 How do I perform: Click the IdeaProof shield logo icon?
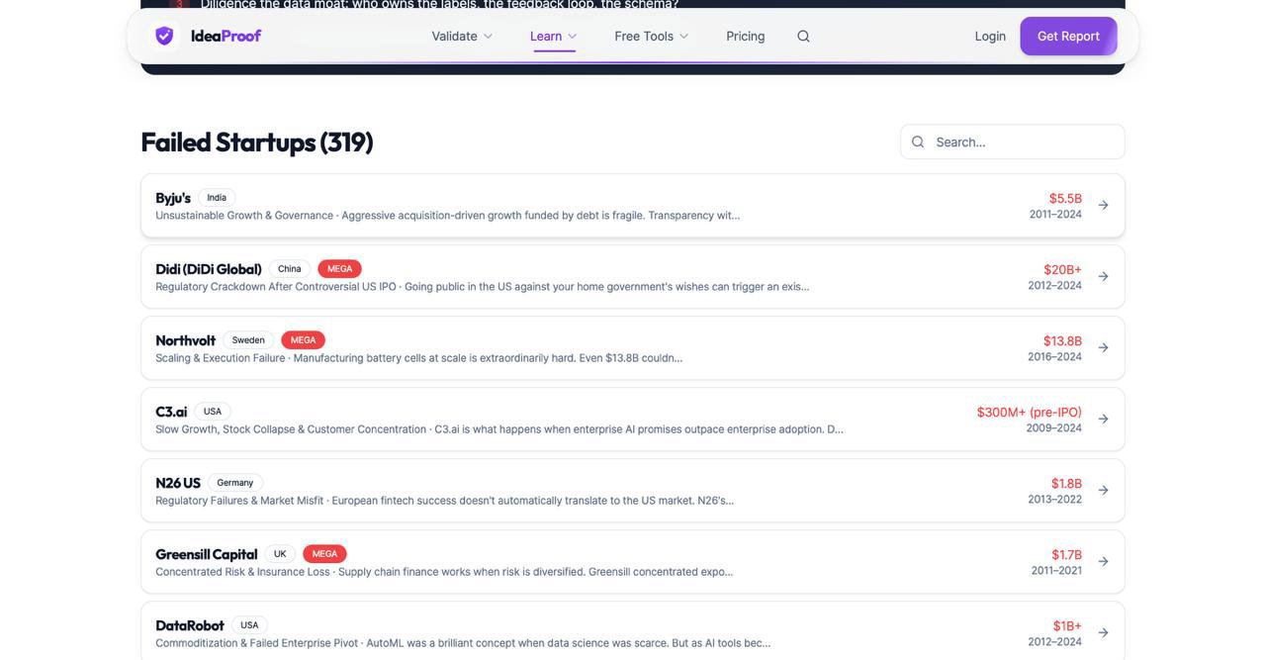[x=164, y=36]
